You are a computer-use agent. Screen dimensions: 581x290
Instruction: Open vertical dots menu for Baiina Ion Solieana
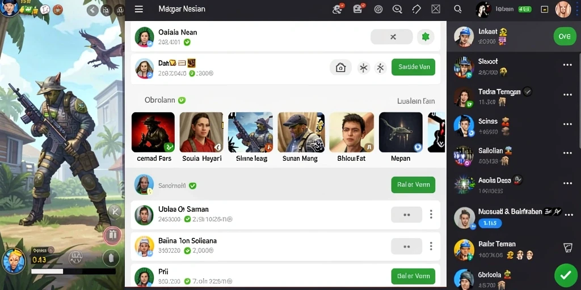[431, 246]
